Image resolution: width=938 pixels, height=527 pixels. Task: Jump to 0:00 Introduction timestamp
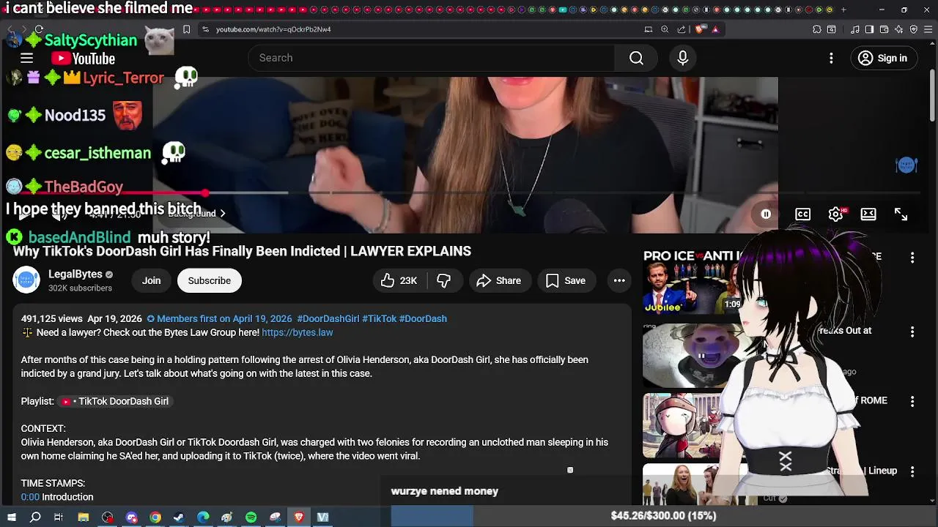pyautogui.click(x=30, y=497)
